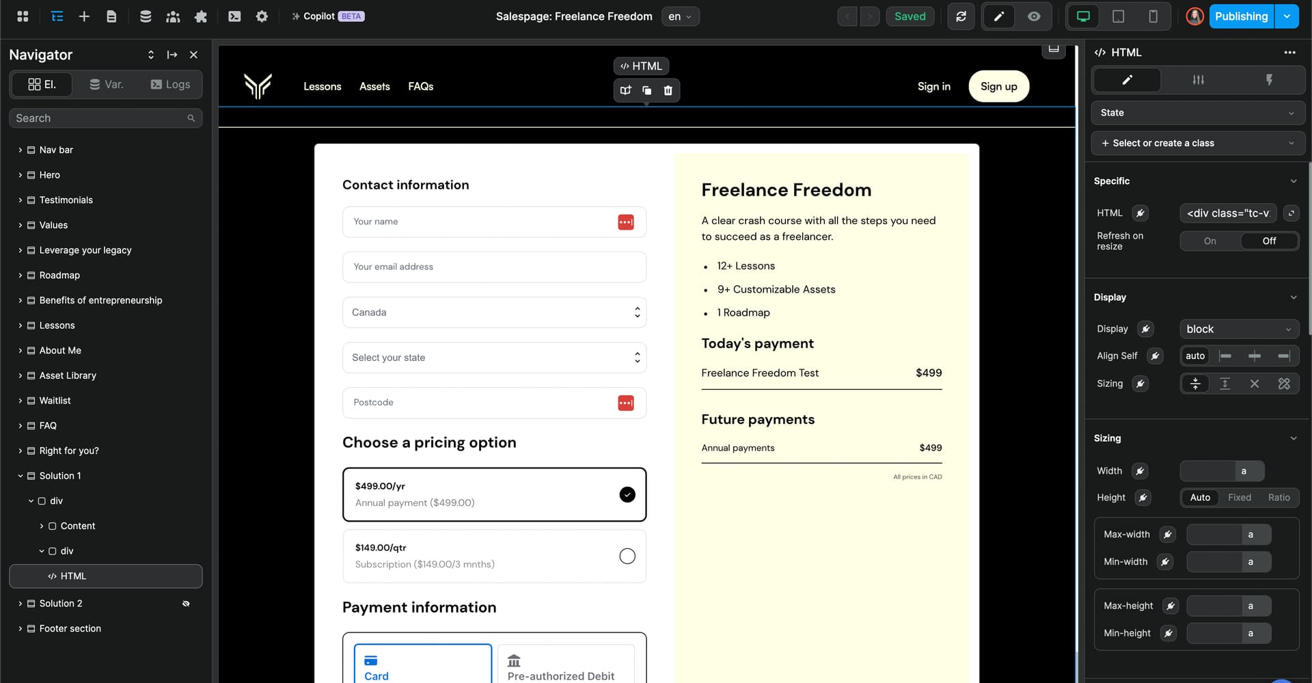
Task: Open the workflows terminal icon
Action: [234, 16]
